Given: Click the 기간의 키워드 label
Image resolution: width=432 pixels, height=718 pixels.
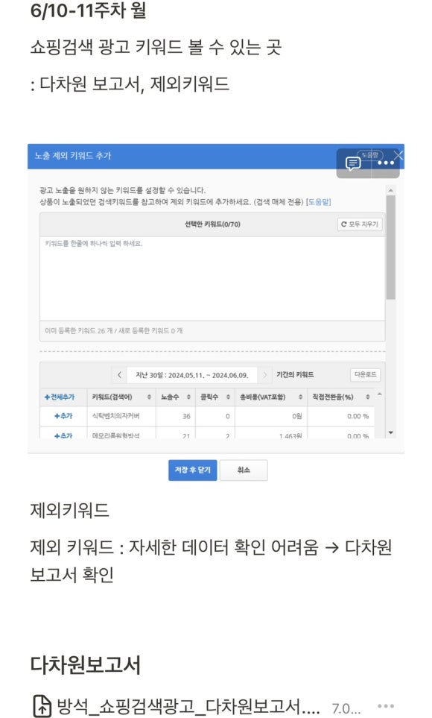Looking at the screenshot, I should (295, 374).
